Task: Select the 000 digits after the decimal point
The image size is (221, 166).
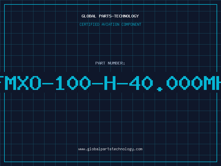Action: [x=185, y=83]
